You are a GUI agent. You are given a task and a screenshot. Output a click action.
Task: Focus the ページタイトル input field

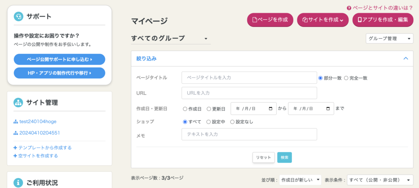click(x=249, y=77)
